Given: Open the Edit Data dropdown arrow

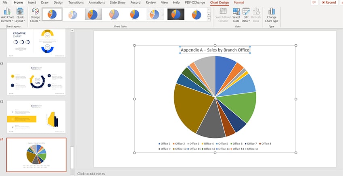Looking at the screenshot, I should coord(249,21).
